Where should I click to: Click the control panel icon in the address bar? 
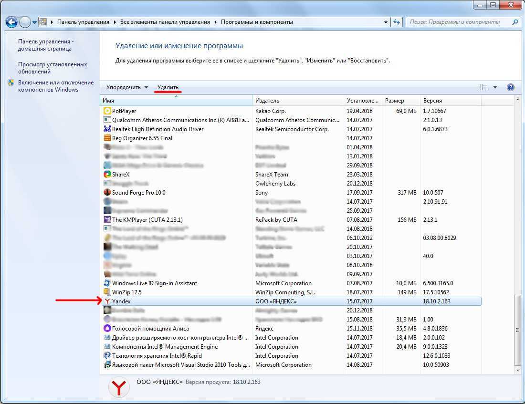click(43, 22)
